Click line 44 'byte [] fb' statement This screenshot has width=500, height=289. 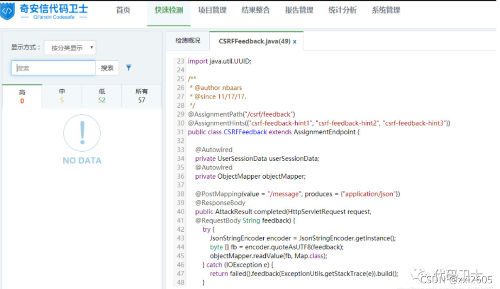(x=277, y=247)
